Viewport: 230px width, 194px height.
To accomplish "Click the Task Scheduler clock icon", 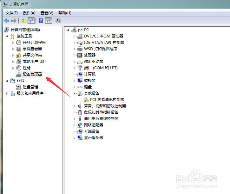I will click(19, 43).
